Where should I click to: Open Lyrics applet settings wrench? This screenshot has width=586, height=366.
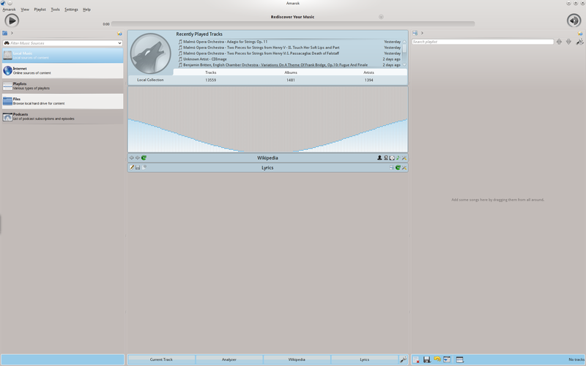[404, 168]
